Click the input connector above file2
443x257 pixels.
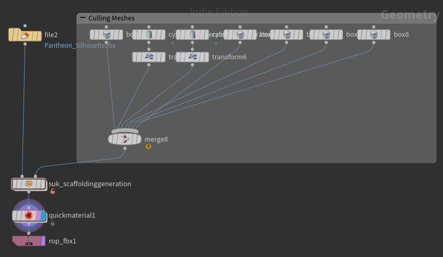pos(25,26)
